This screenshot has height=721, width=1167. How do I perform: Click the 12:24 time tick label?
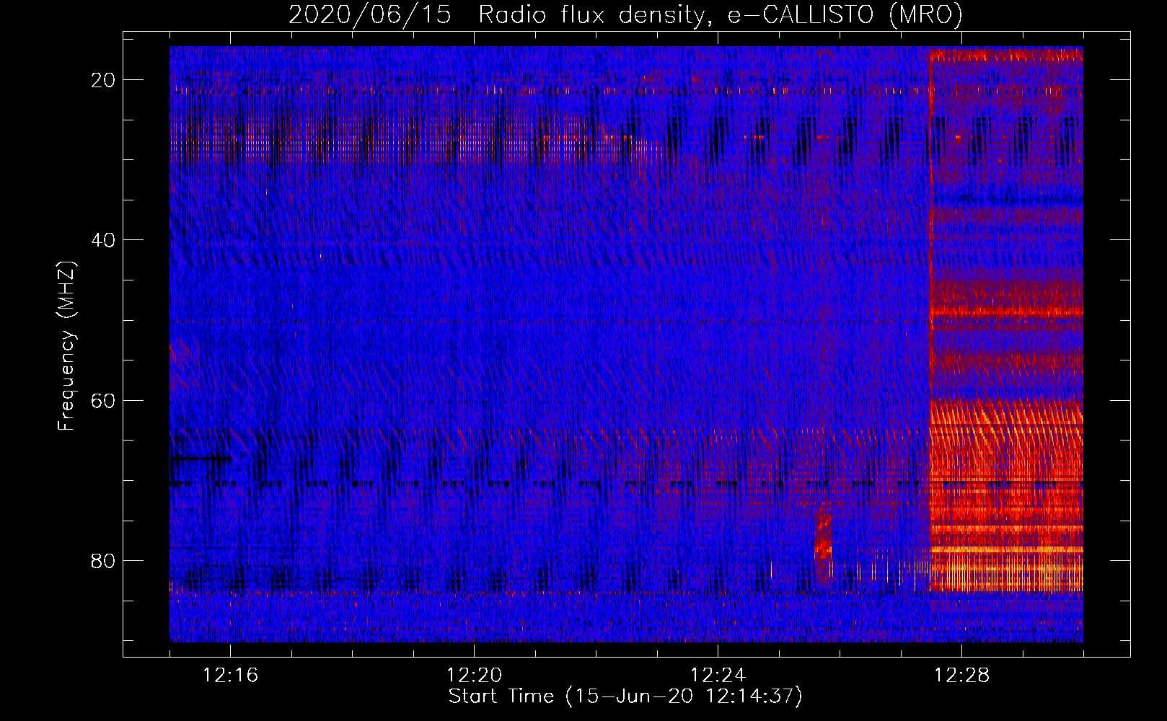(x=718, y=676)
